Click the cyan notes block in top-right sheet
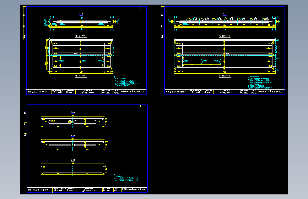 (260, 82)
